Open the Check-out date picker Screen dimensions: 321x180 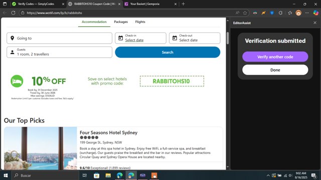[x=195, y=38]
